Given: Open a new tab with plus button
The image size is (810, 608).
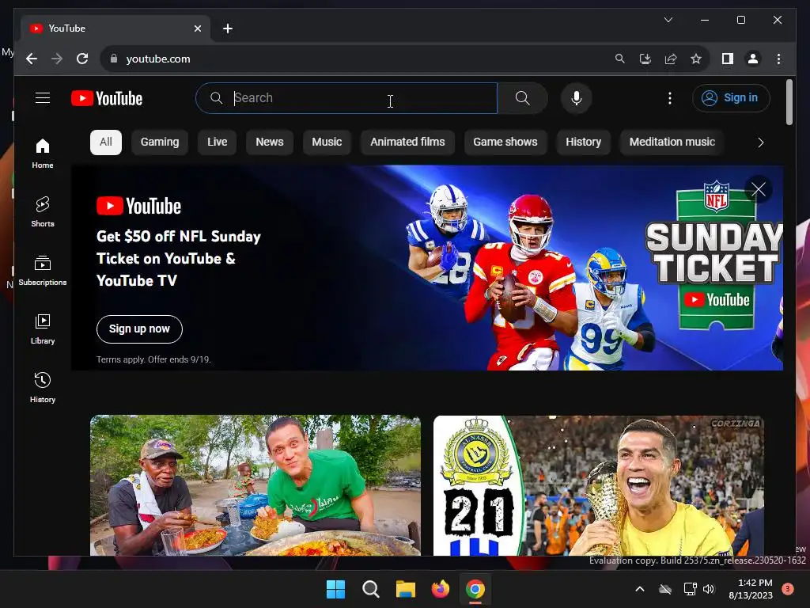Looking at the screenshot, I should tap(228, 28).
